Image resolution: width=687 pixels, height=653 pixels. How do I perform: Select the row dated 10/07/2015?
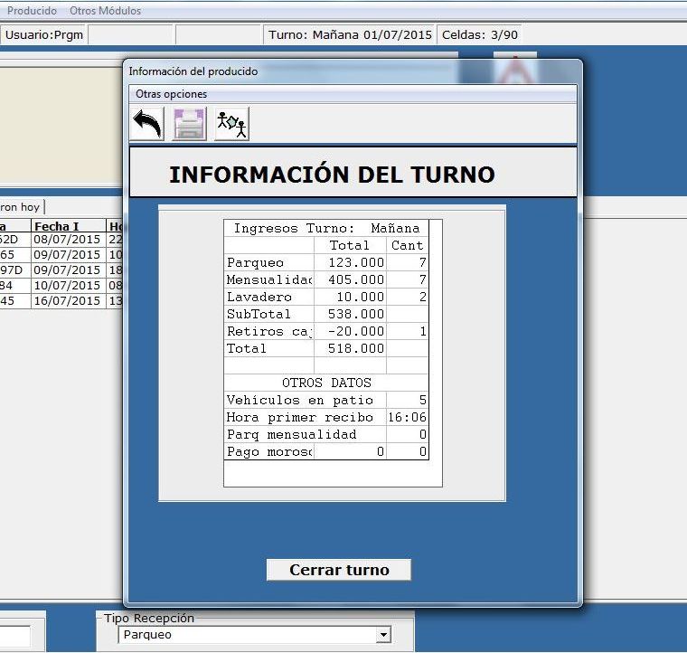[67, 287]
